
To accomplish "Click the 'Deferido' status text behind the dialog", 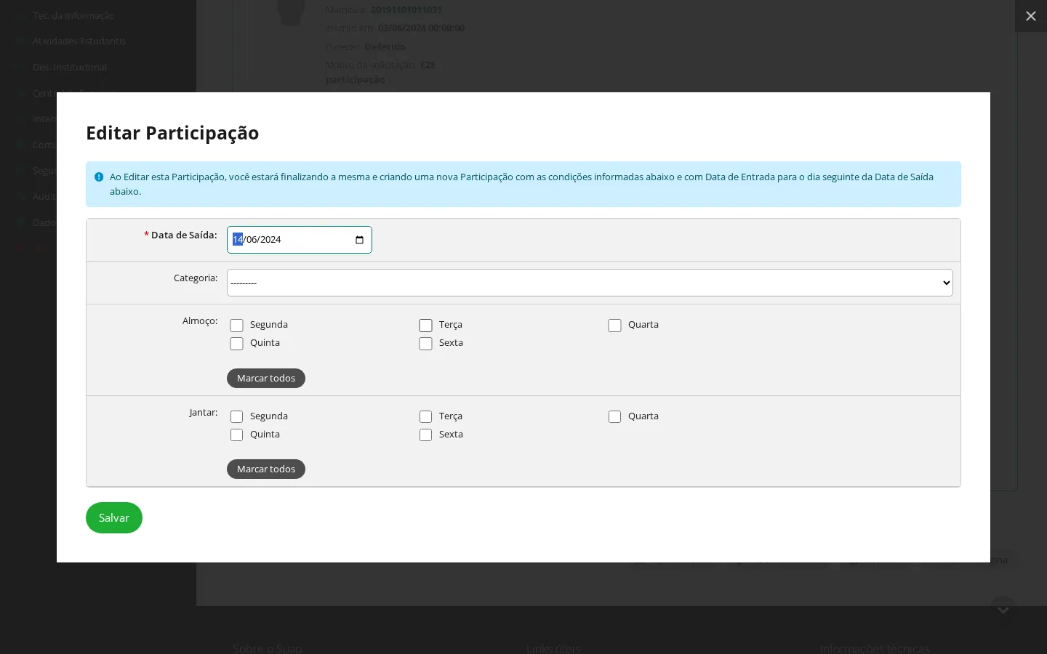I will 385,47.
